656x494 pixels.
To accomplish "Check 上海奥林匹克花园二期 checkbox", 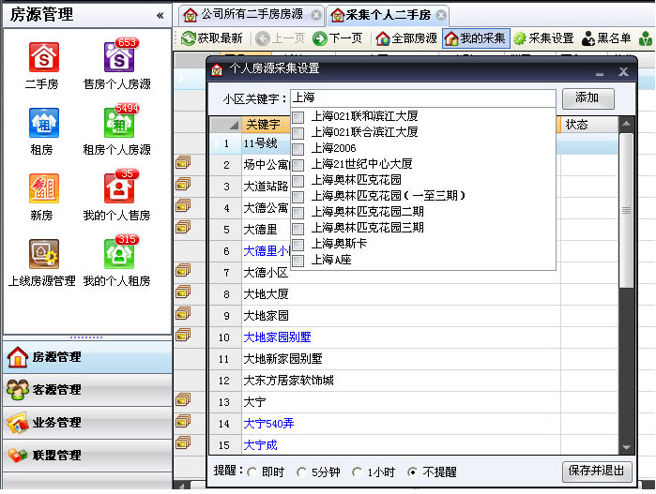I will click(298, 213).
